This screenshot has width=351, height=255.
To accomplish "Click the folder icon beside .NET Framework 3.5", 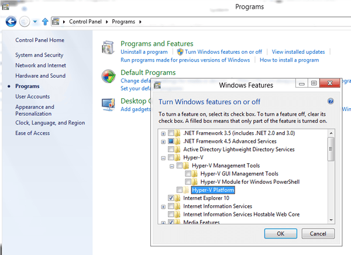I will pos(177,133).
